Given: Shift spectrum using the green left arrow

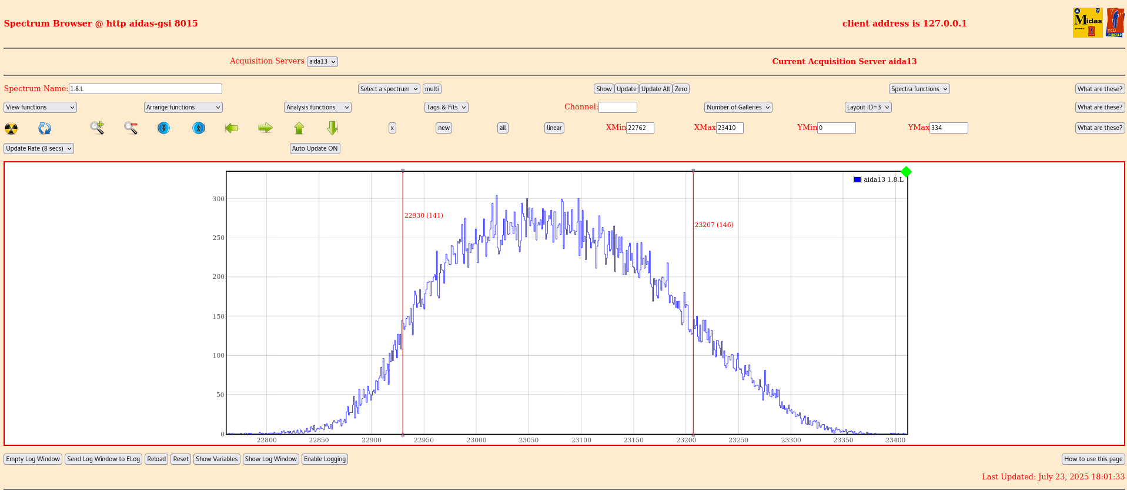Looking at the screenshot, I should click(x=232, y=128).
